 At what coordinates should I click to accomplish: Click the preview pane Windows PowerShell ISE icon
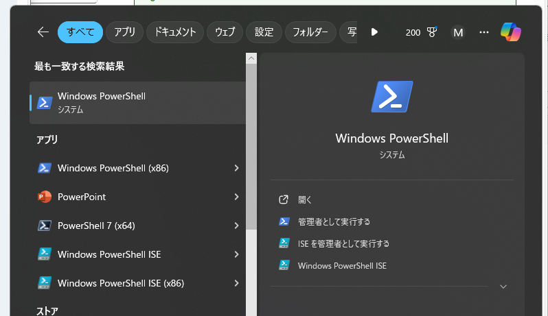coord(284,265)
